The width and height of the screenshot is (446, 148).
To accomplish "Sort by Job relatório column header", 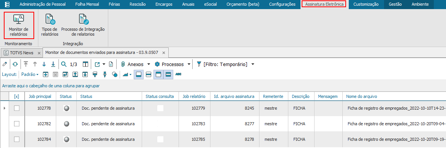I will click(x=194, y=97).
